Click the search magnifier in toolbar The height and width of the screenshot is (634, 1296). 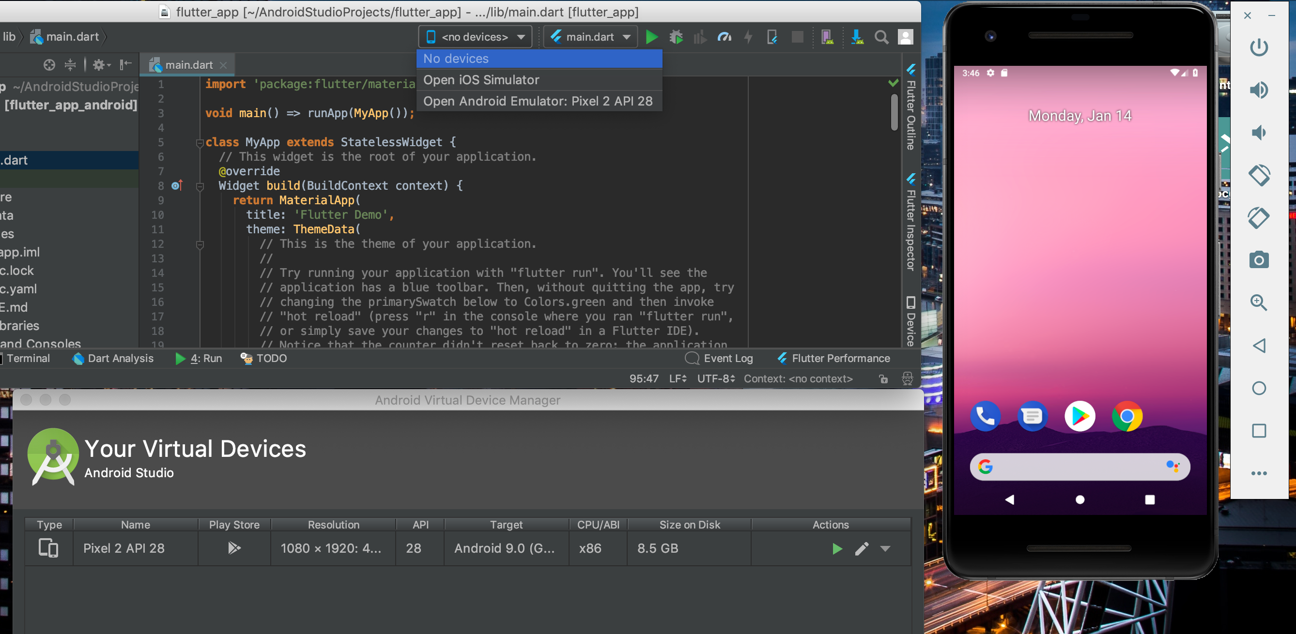(881, 37)
